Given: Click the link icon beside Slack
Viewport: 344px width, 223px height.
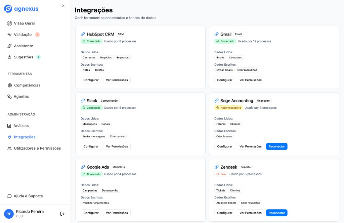Looking at the screenshot, I should click(x=83, y=101).
